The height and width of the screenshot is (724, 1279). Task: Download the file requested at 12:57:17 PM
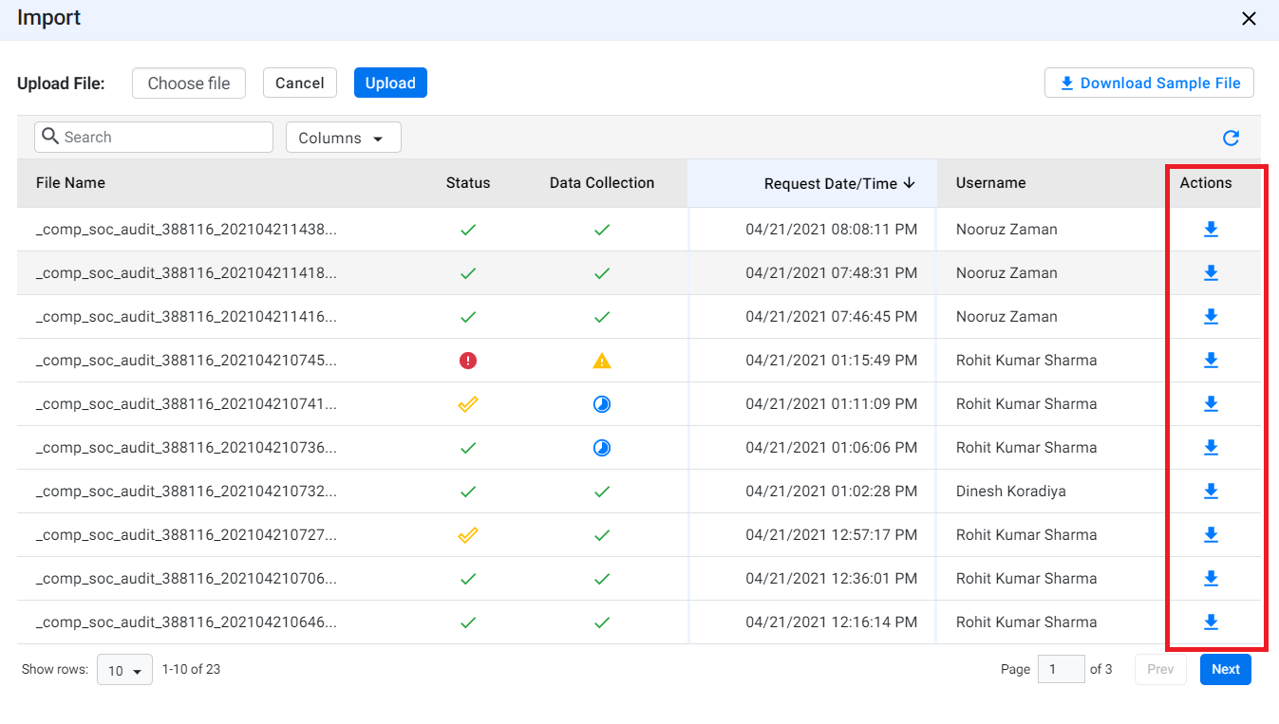click(x=1211, y=535)
